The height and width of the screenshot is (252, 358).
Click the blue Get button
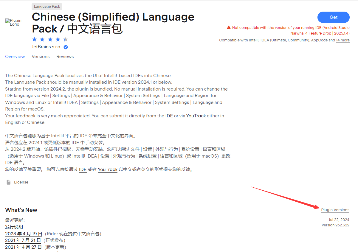333,17
